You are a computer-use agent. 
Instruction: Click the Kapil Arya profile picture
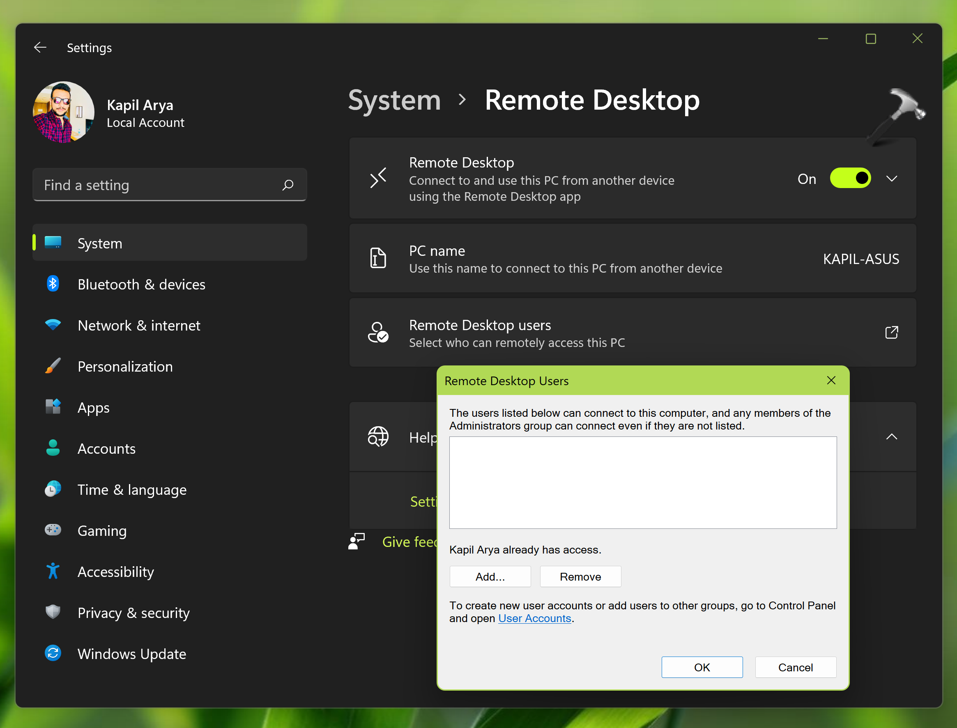64,112
